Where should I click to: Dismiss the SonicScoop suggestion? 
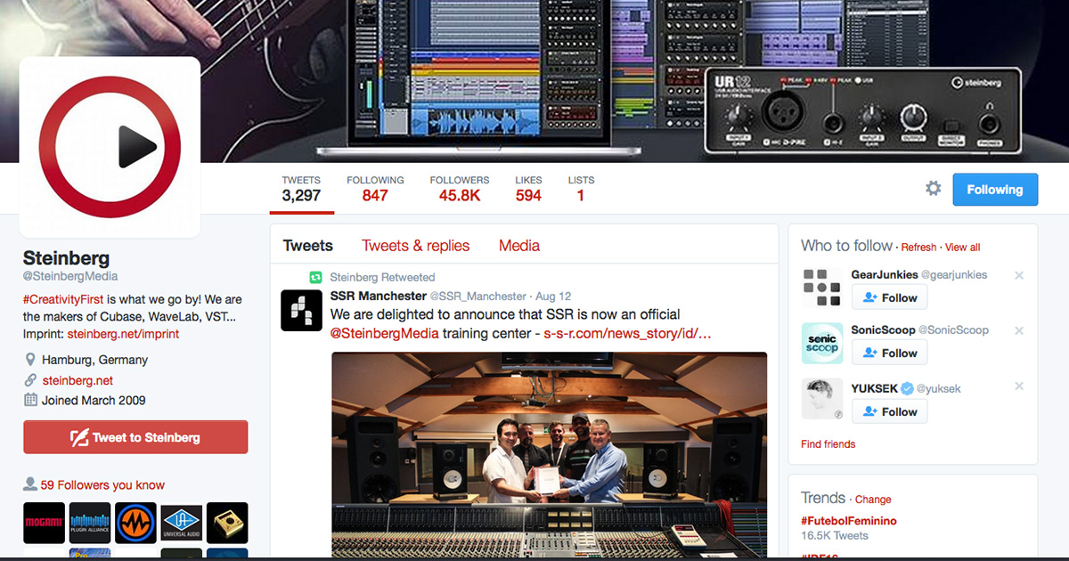tap(1019, 331)
